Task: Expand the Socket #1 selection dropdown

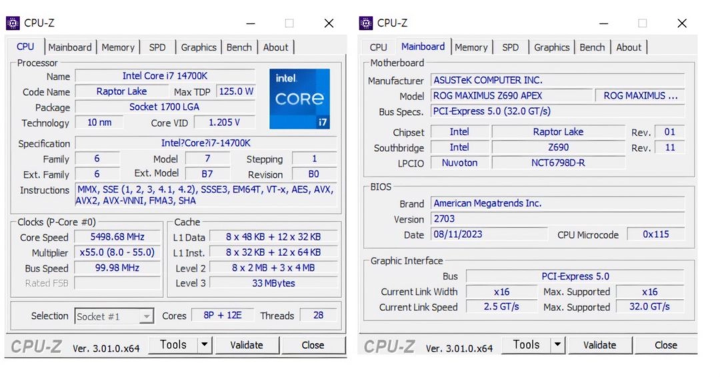Action: (x=146, y=316)
